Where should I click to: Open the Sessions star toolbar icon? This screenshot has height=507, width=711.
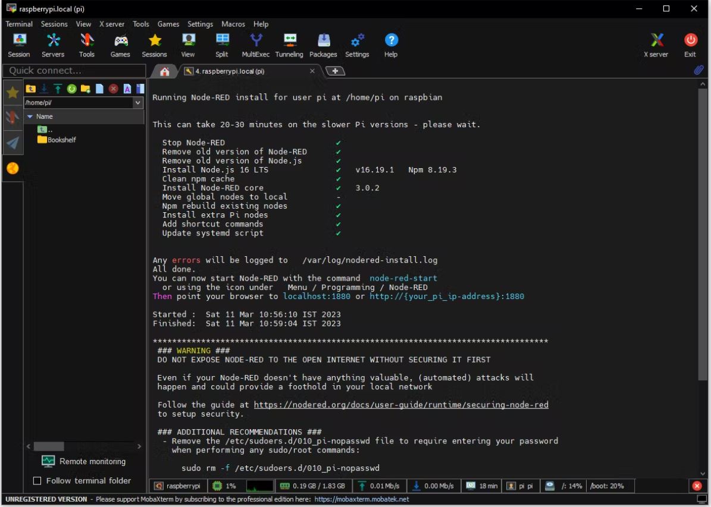[155, 45]
